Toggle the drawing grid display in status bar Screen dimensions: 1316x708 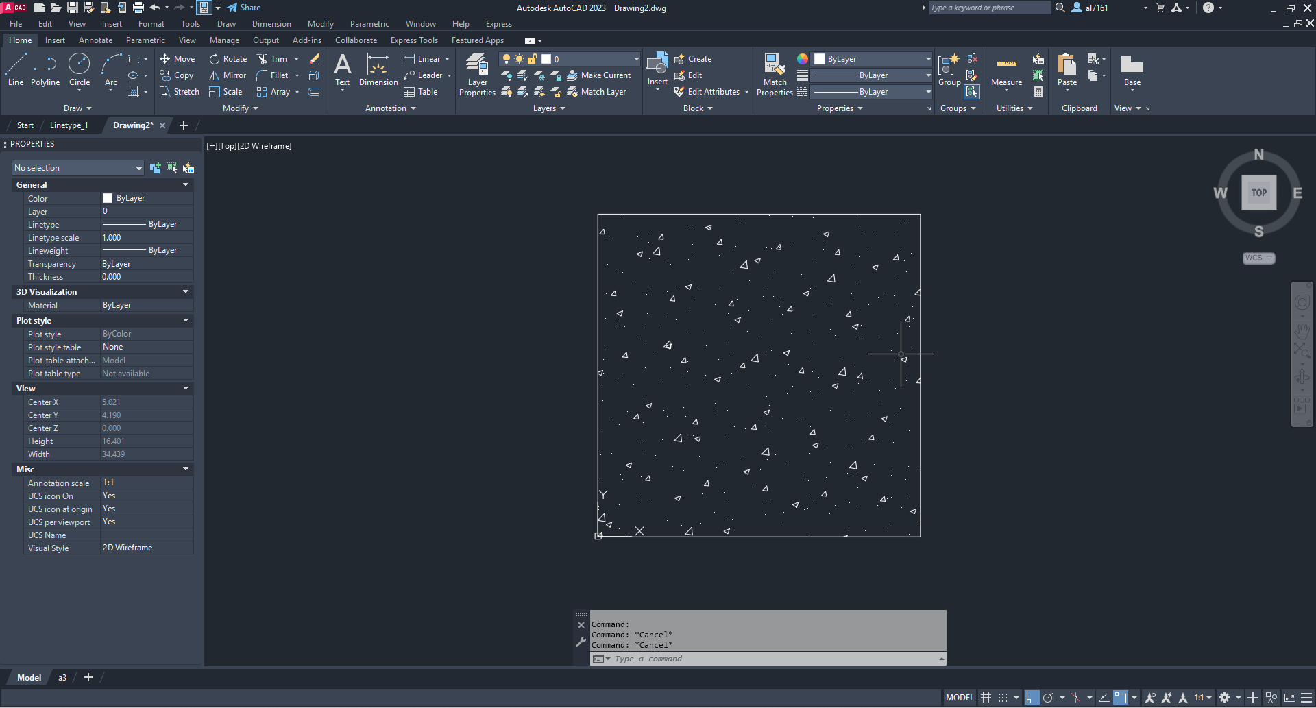(x=986, y=698)
